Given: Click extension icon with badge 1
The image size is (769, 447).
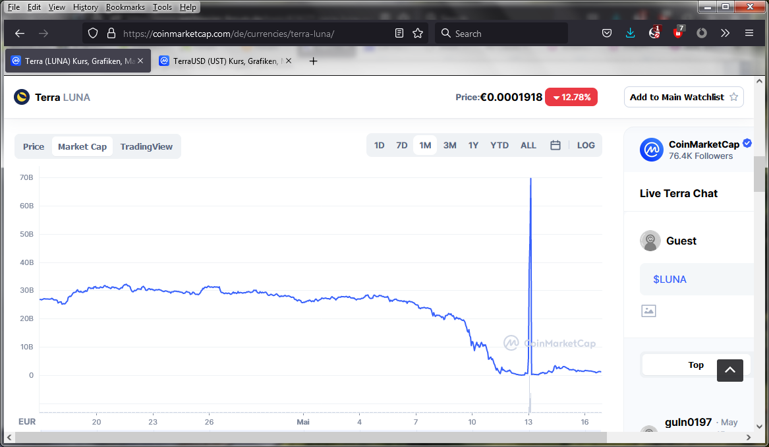Looking at the screenshot, I should [654, 32].
